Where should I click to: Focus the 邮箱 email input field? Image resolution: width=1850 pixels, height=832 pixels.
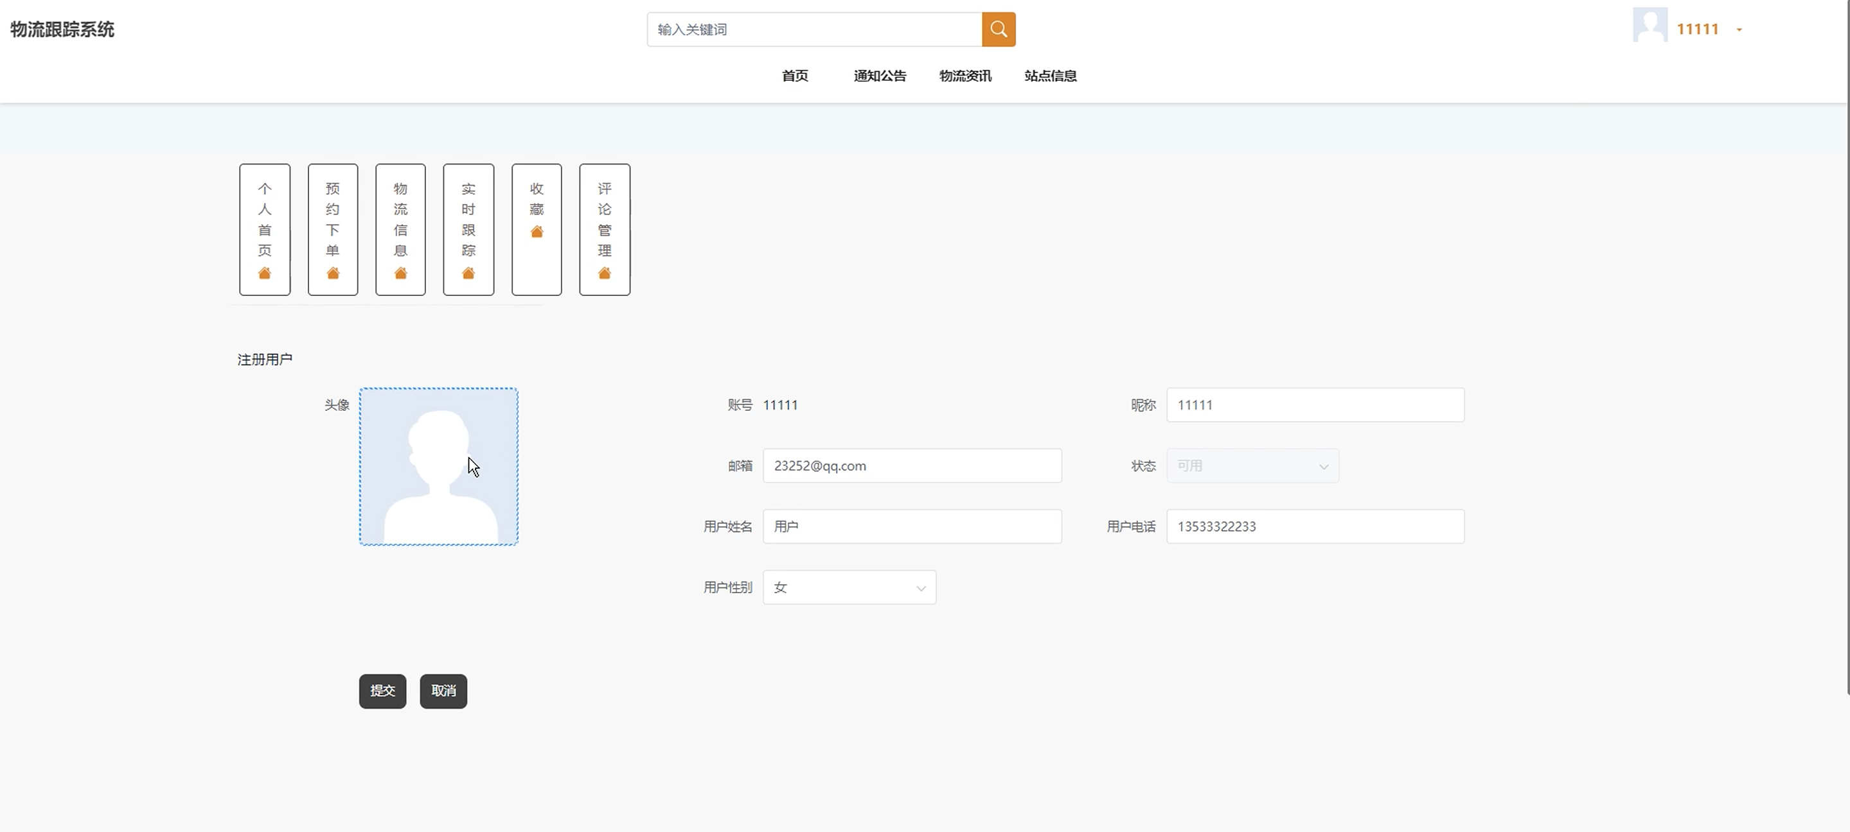[911, 466]
